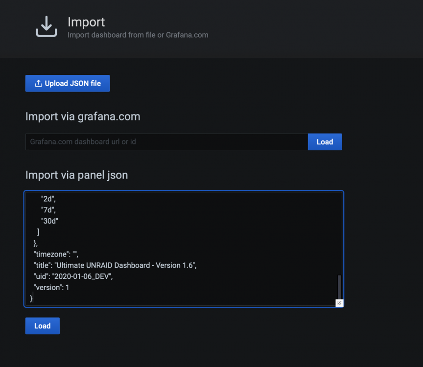423x367 pixels.
Task: Click the closing brace on json last line
Action: coord(31,298)
